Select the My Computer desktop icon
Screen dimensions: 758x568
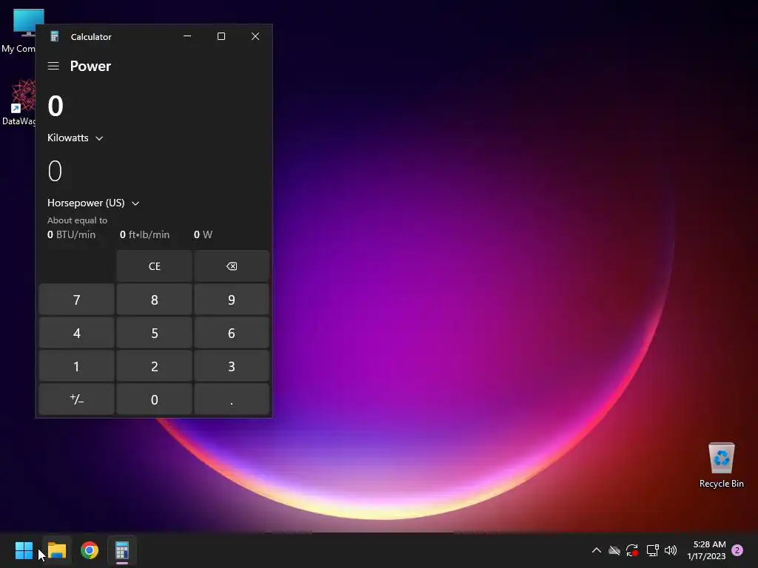pos(19,31)
